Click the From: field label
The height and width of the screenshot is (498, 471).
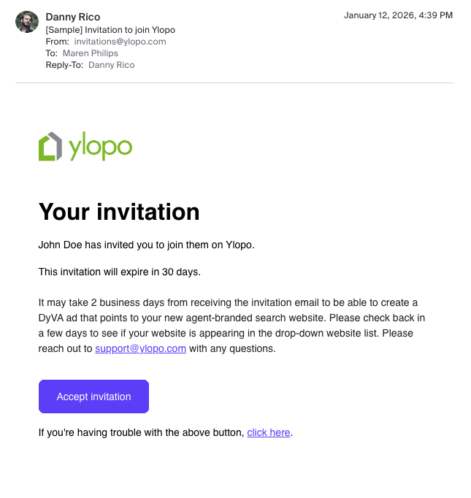(57, 42)
